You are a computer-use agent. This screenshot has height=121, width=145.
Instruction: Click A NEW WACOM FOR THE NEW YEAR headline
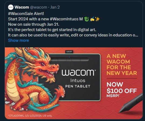coord(122,65)
